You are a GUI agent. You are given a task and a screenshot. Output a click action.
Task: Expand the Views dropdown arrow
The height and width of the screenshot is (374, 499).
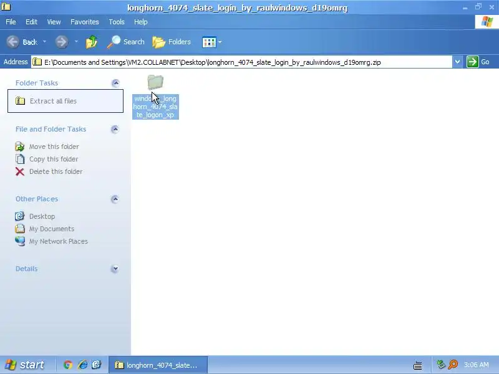pyautogui.click(x=220, y=42)
